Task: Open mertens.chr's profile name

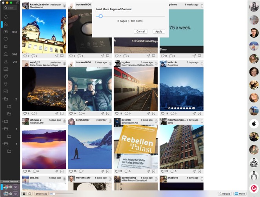Action: tap(83, 178)
